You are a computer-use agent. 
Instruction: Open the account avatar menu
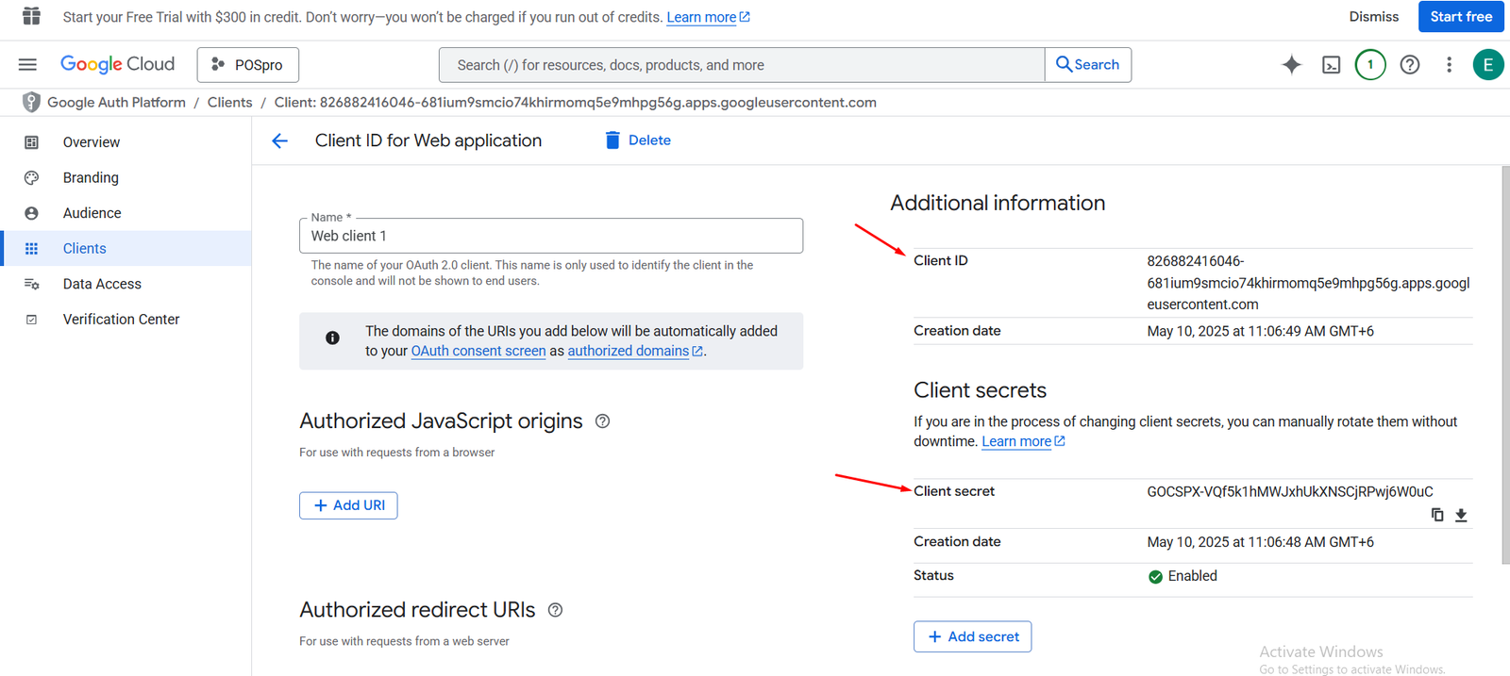[1487, 64]
